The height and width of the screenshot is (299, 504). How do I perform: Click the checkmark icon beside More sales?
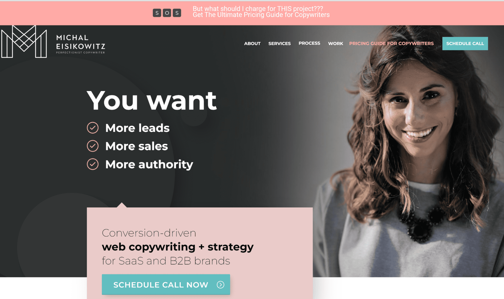coord(93,146)
